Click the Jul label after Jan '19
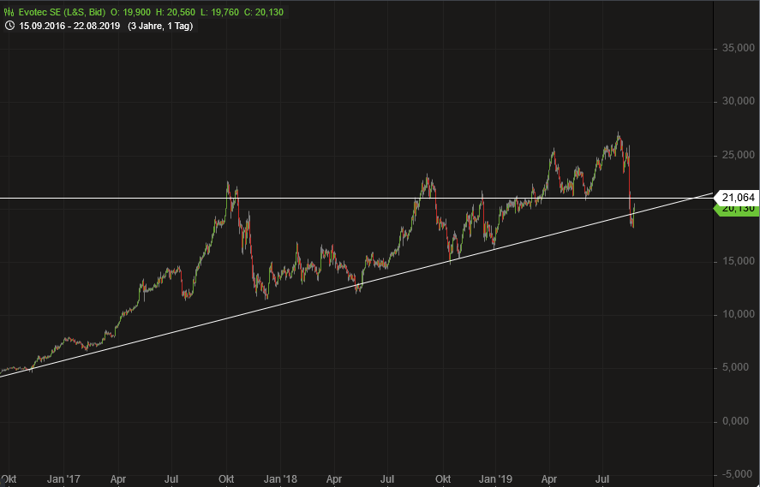Viewport: 760px width, 487px height. 602,479
